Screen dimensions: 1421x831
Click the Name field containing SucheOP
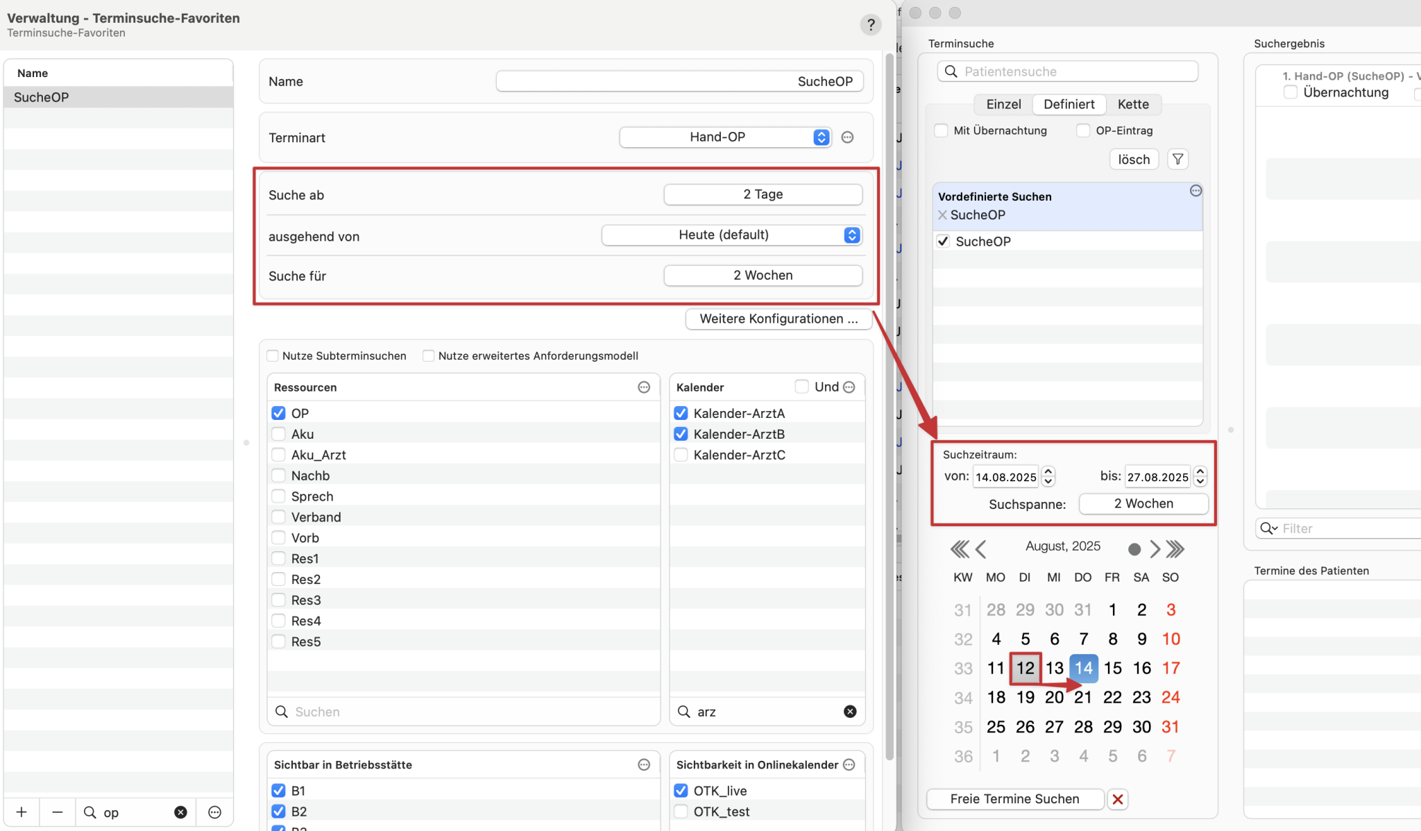coord(679,81)
